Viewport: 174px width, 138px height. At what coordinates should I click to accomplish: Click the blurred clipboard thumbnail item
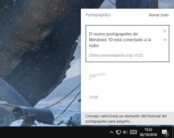point(97,76)
